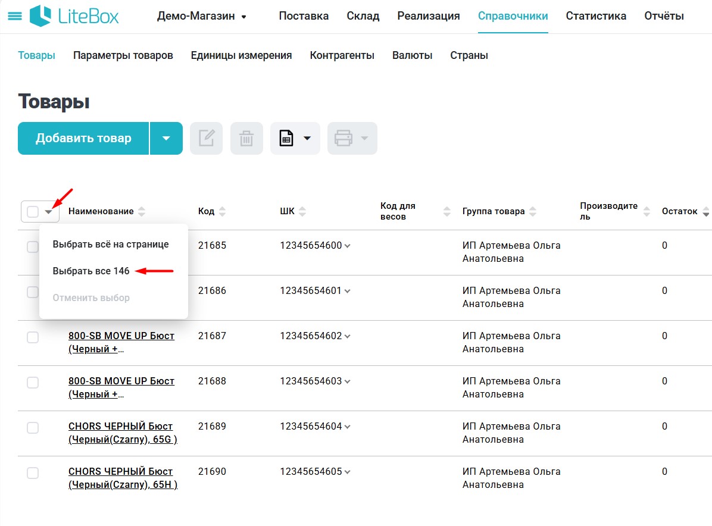Choose Выбрать все 146 from menu
The height and width of the screenshot is (526, 712).
[91, 271]
